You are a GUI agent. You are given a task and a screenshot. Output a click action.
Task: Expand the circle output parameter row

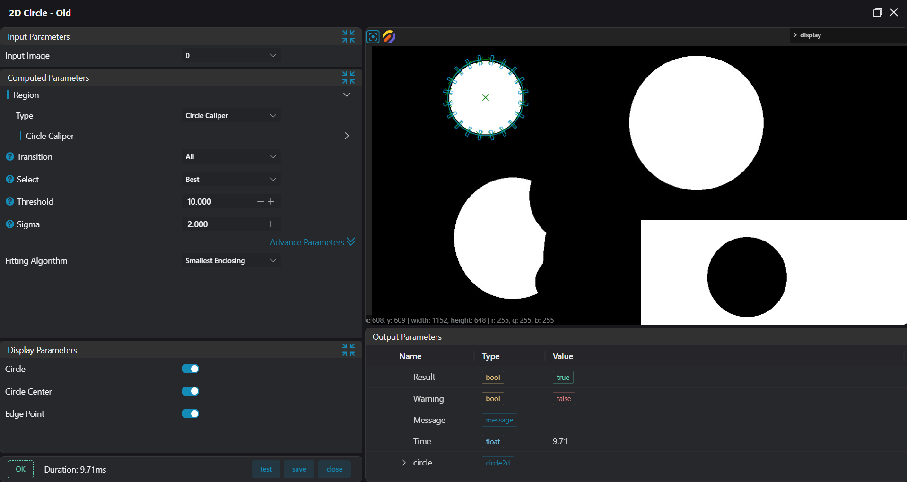pyautogui.click(x=404, y=463)
